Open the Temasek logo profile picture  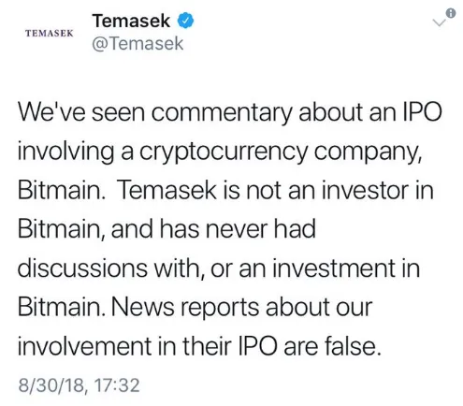pos(49,33)
